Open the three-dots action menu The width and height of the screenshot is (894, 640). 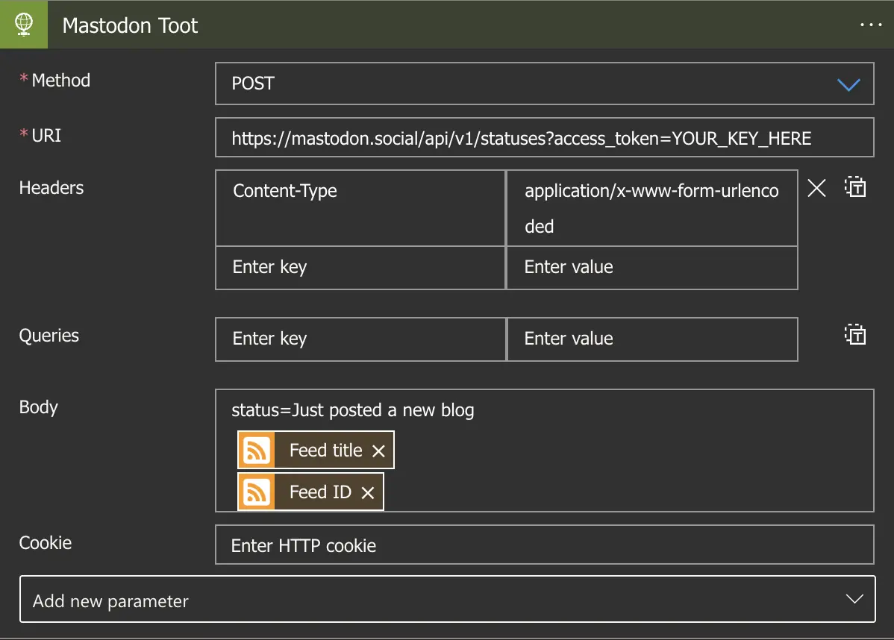point(871,25)
